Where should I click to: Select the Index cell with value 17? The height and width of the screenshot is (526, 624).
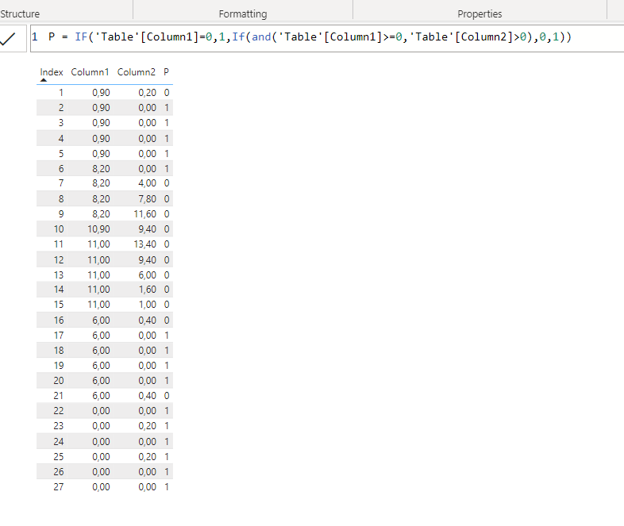pyautogui.click(x=59, y=336)
